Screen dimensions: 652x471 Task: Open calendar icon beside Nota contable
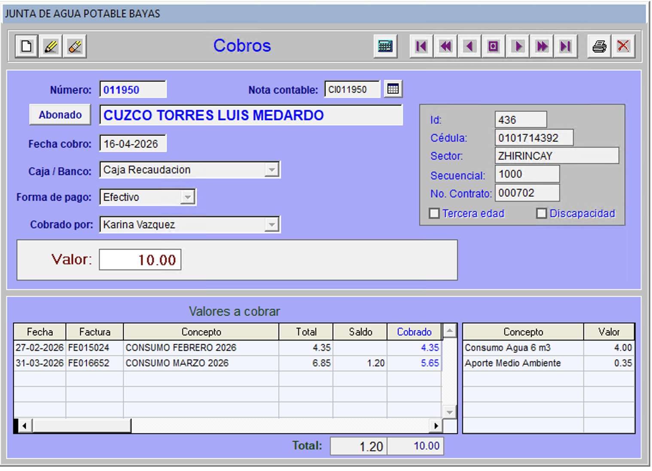click(393, 89)
